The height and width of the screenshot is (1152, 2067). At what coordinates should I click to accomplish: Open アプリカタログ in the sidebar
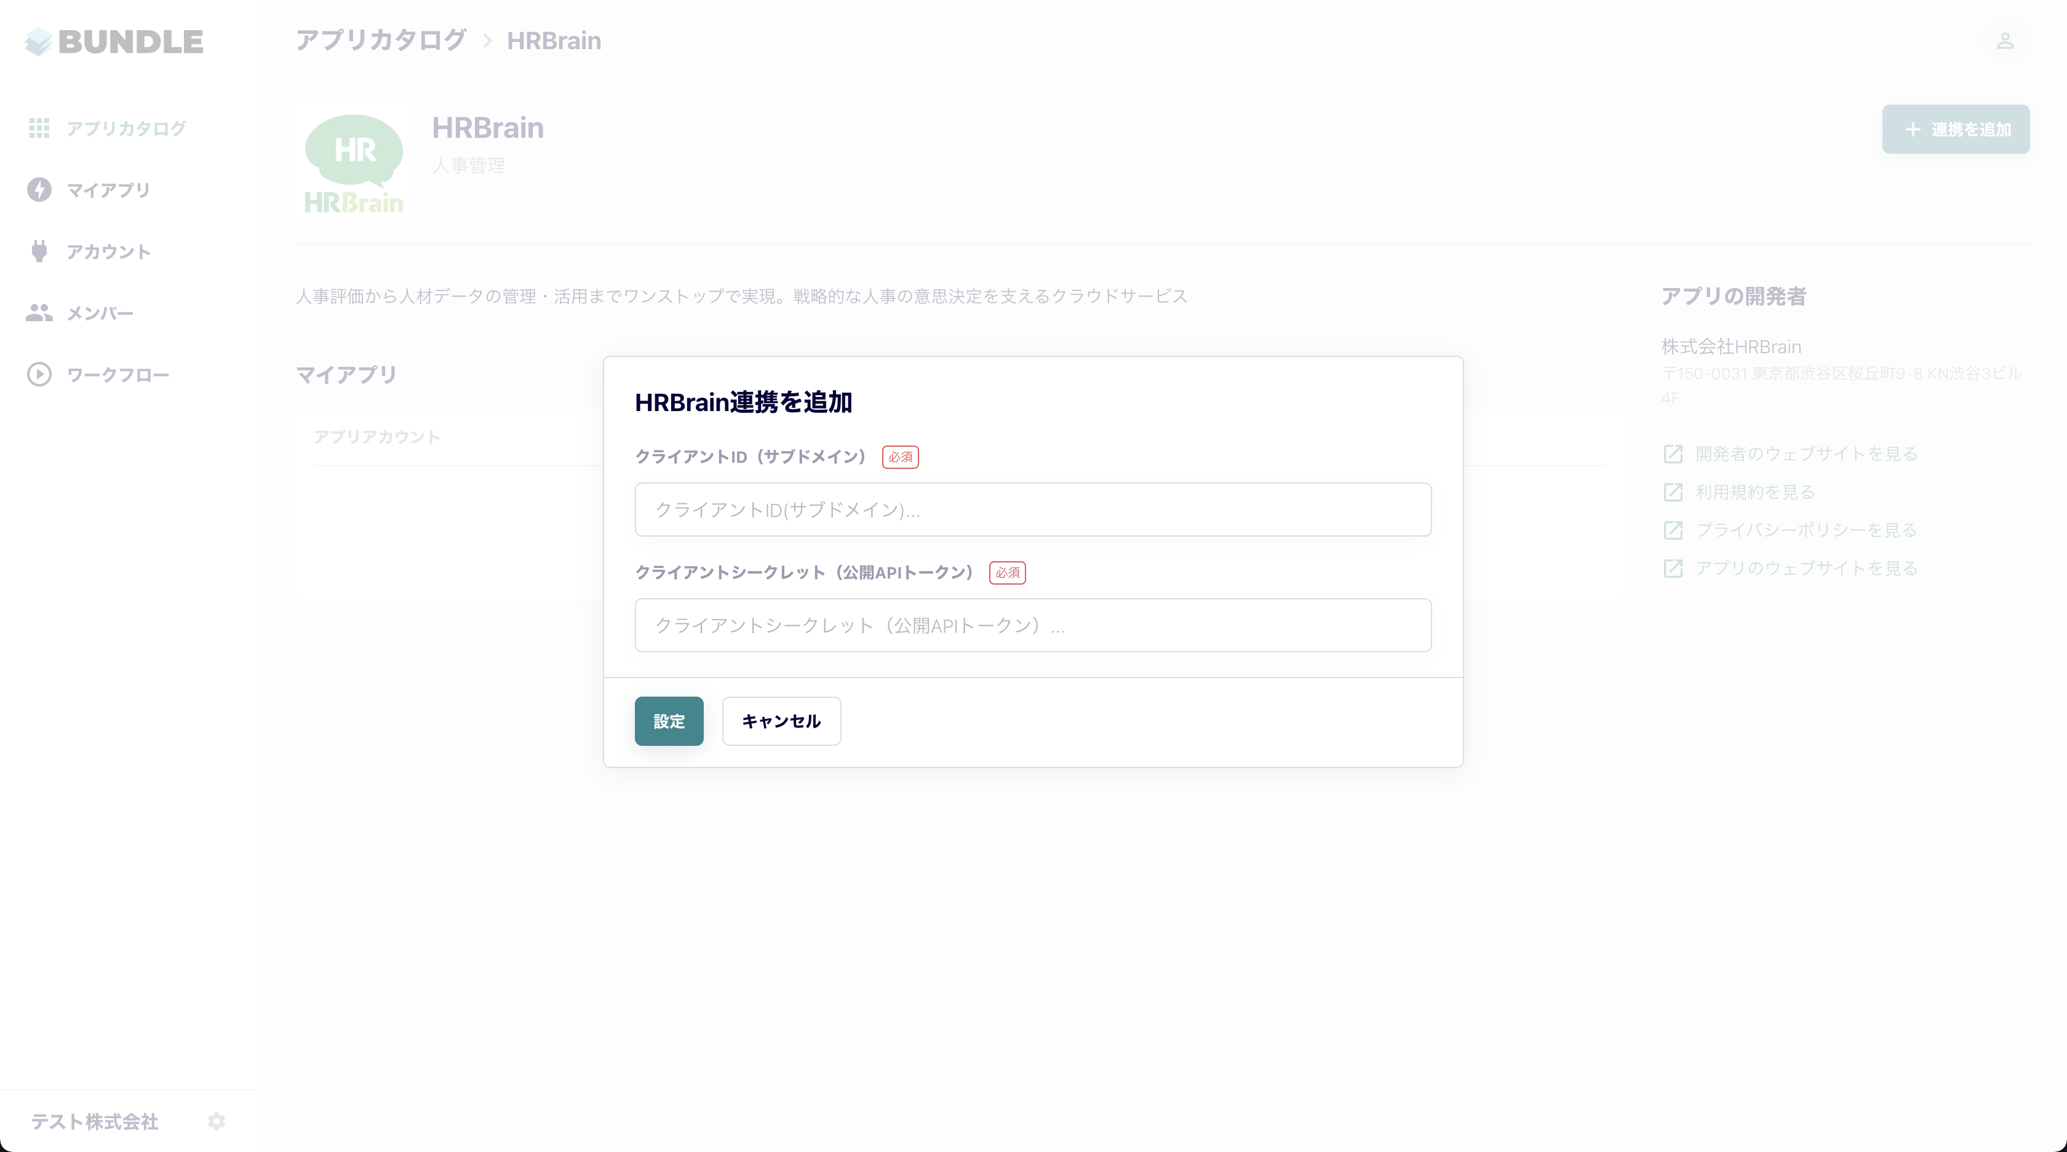point(127,129)
